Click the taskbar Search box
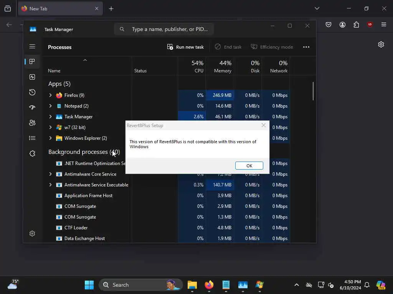The image size is (393, 294). click(140, 285)
